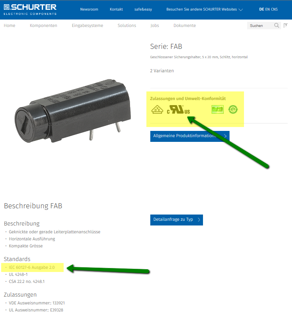Click the Horizontale Ausführung list item

tap(32, 239)
